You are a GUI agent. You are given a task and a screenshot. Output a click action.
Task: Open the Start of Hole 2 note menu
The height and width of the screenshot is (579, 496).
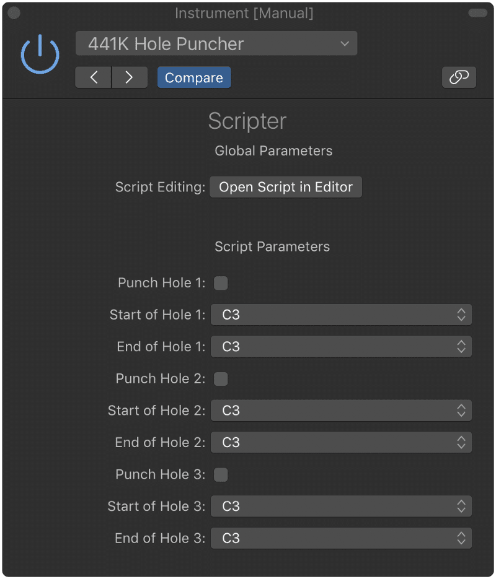click(x=341, y=410)
